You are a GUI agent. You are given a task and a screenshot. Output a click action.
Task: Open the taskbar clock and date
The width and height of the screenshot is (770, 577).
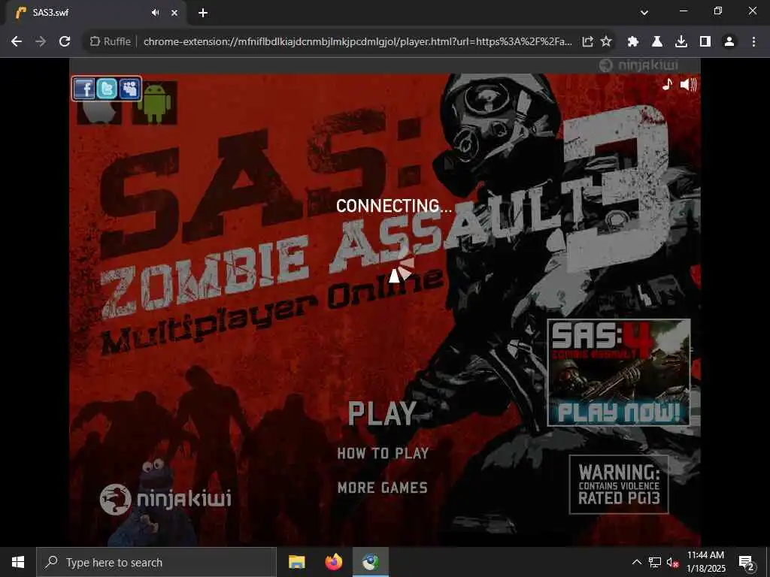point(705,562)
